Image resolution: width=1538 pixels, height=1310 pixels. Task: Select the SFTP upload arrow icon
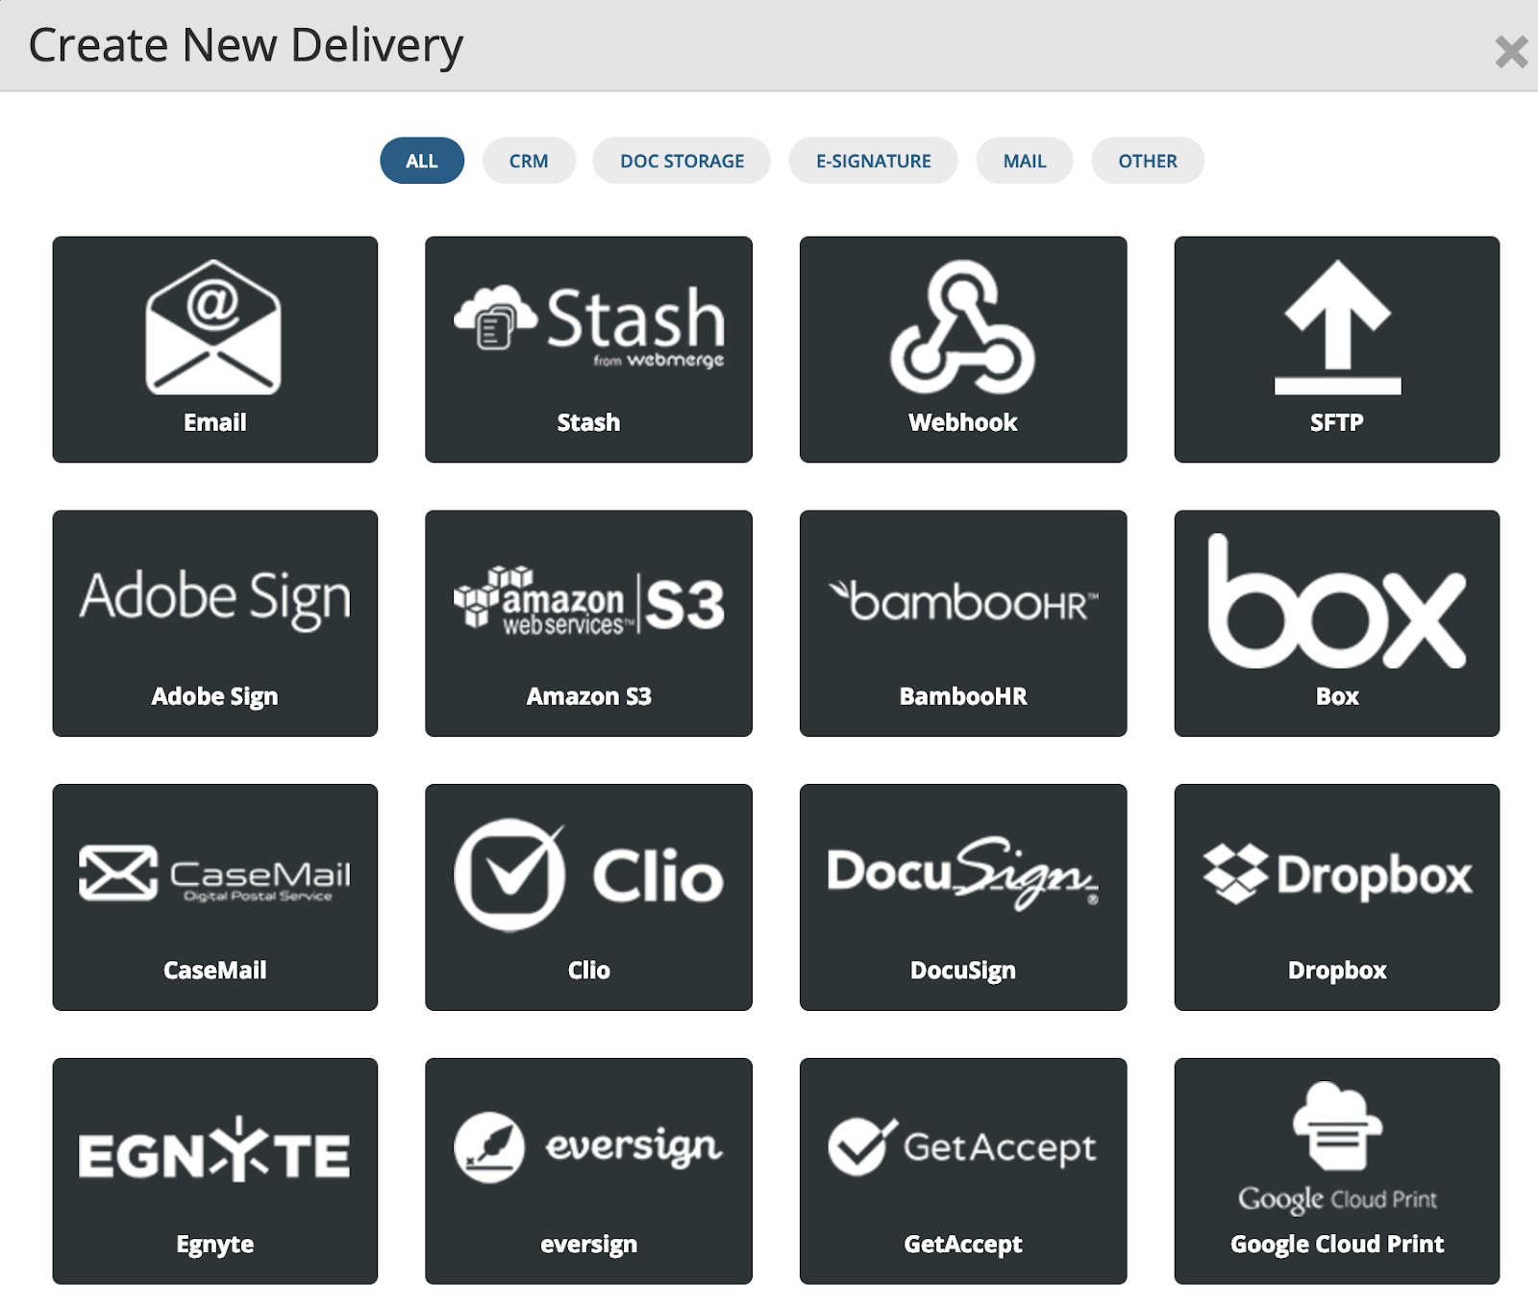1337,327
